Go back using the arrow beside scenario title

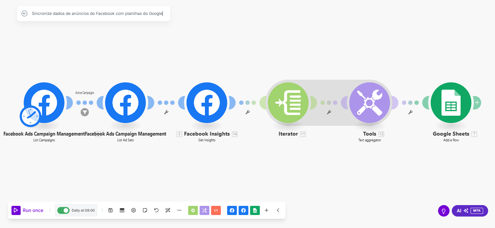pyautogui.click(x=24, y=13)
